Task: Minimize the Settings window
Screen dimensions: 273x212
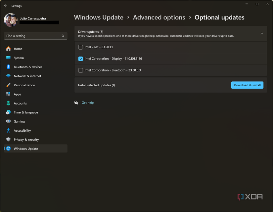Action: [247, 4]
